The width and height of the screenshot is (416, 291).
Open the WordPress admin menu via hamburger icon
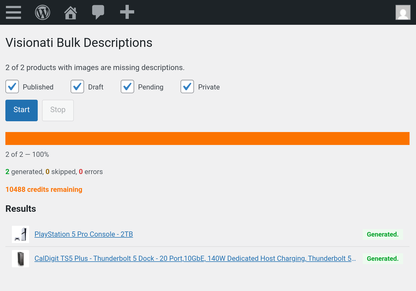tap(13, 12)
